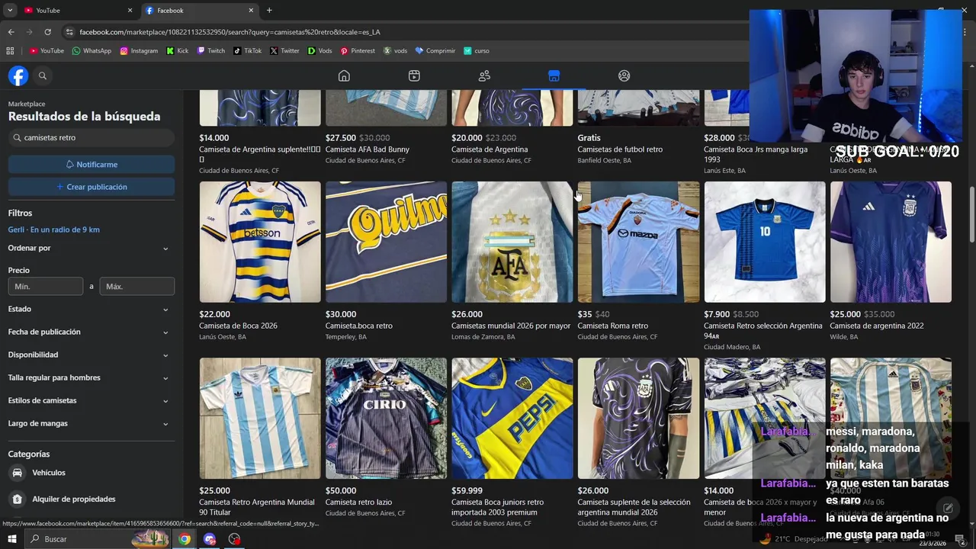Screen dimensions: 976x549
Task: Open the TikTok bookmark
Action: [x=247, y=50]
